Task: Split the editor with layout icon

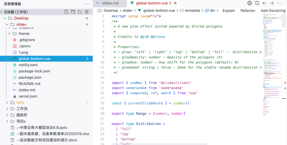Action: coord(257,3)
